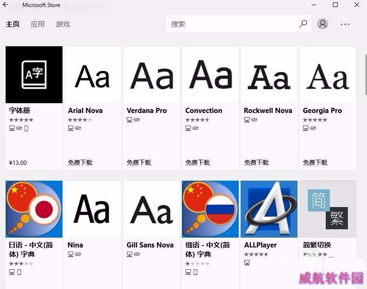Image resolution: width=367 pixels, height=289 pixels.
Task: Click the Verdana Pro title
Action: [147, 110]
